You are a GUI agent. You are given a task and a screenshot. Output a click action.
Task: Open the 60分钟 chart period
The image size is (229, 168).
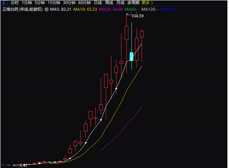coord(84,3)
